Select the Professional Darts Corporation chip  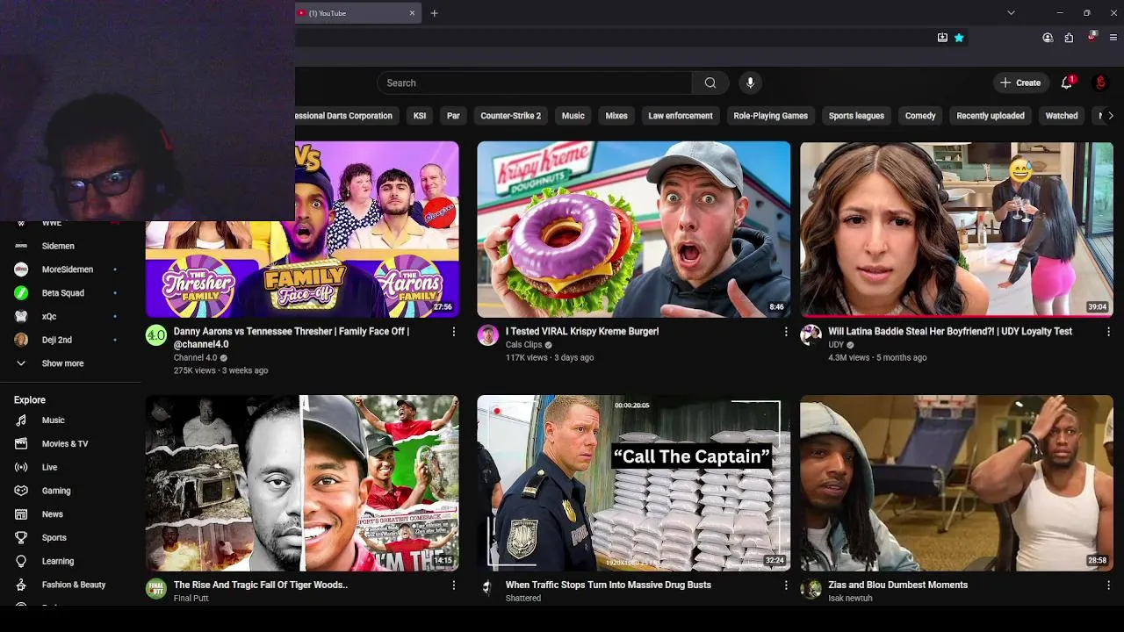click(x=347, y=116)
